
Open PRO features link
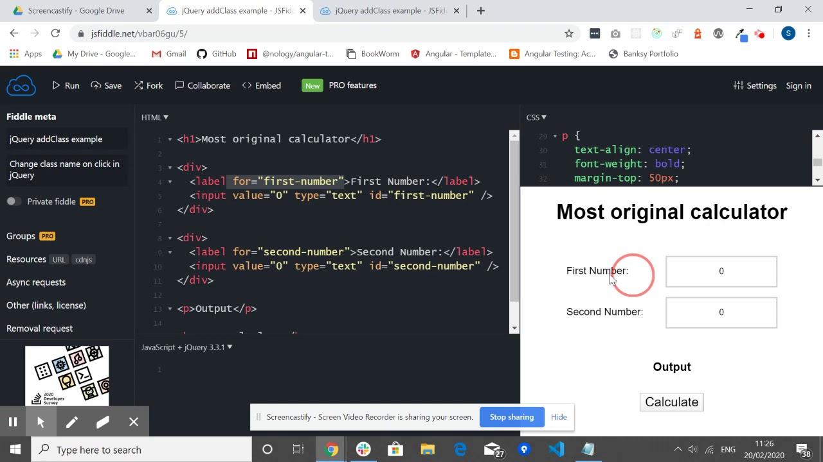click(352, 85)
